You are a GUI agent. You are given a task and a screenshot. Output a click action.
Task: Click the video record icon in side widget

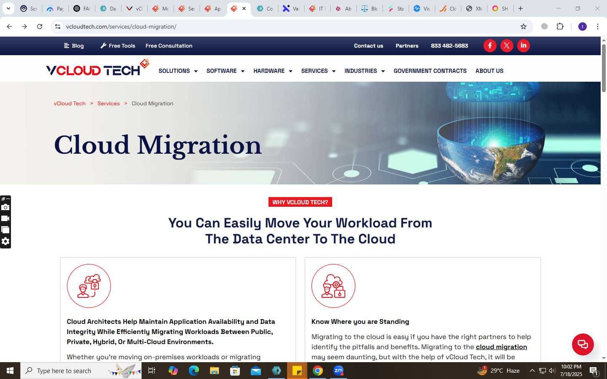tap(5, 219)
